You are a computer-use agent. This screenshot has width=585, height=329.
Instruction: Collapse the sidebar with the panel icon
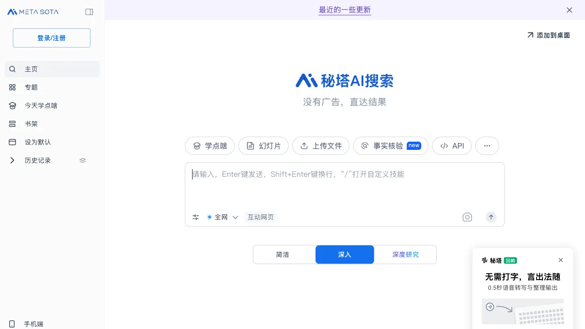89,12
